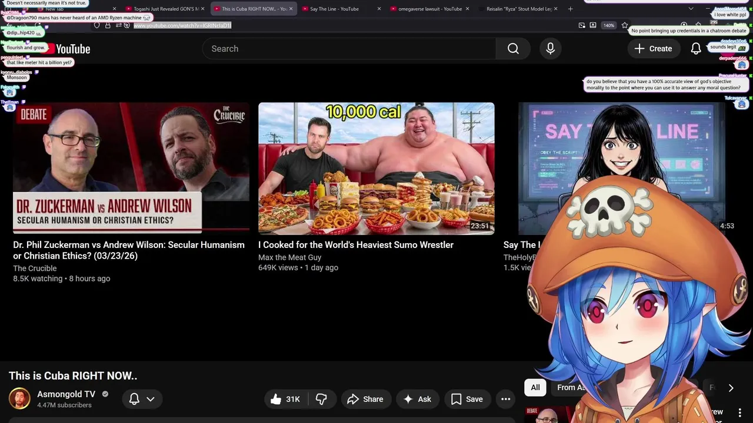Click the Create button
This screenshot has width=753, height=423.
coord(653,49)
